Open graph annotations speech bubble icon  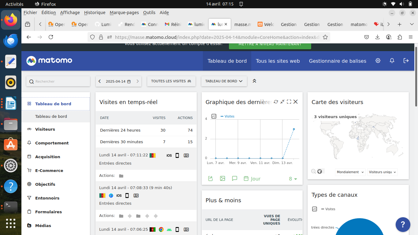[x=235, y=178]
